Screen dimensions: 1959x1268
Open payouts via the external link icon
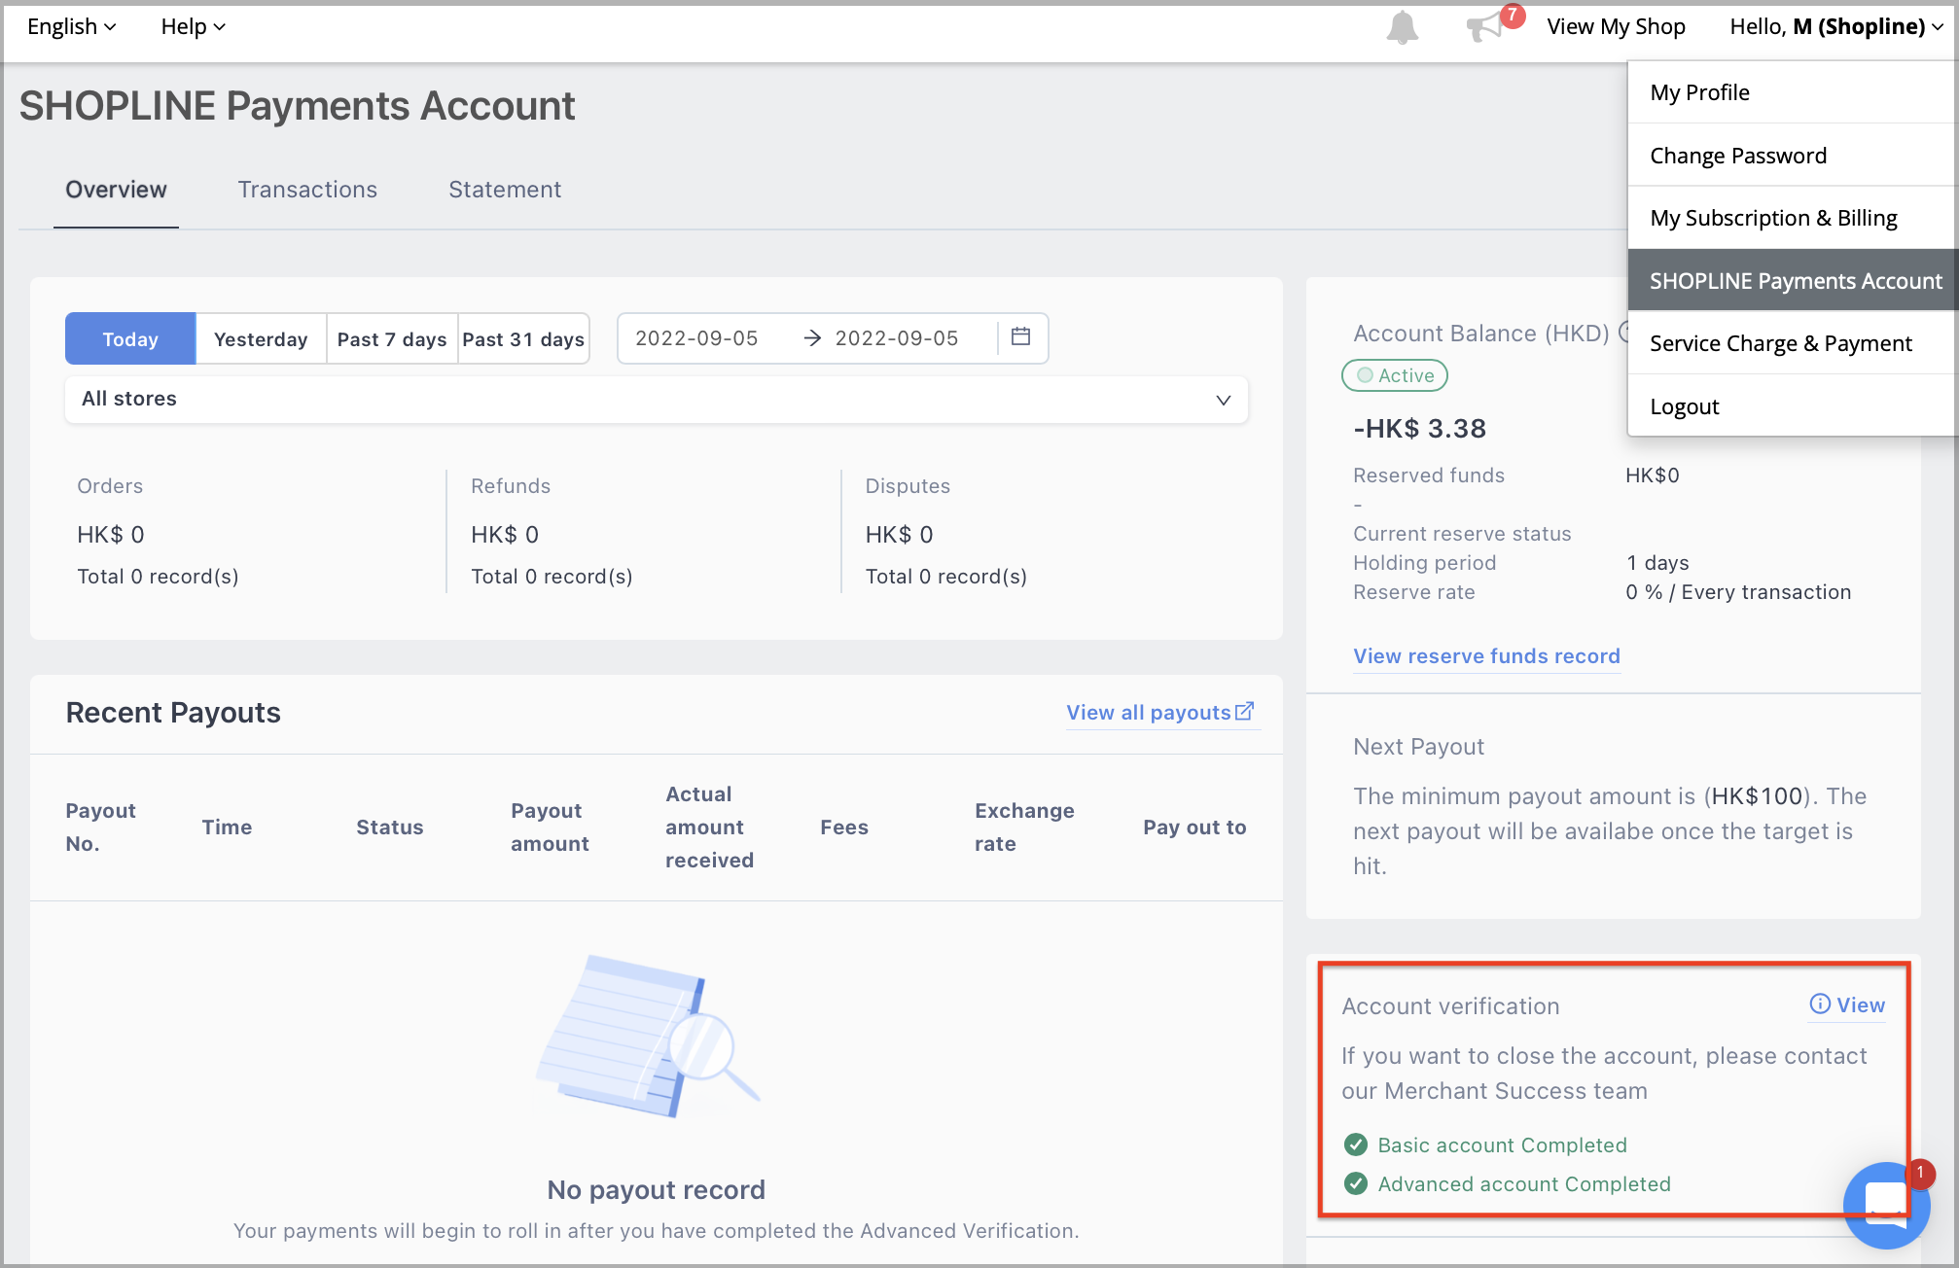click(1244, 711)
